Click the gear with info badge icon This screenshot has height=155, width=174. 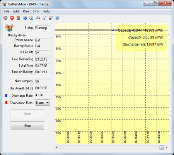[x=25, y=18]
